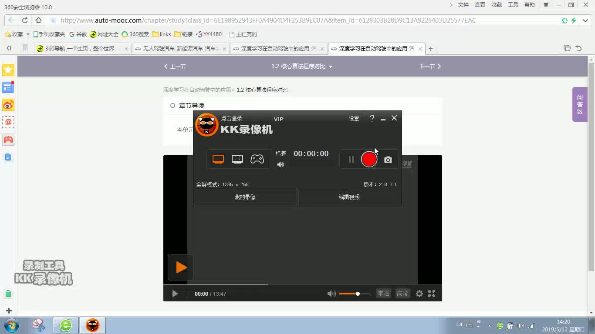
Task: Select the 标清 quality label
Action: point(281,154)
